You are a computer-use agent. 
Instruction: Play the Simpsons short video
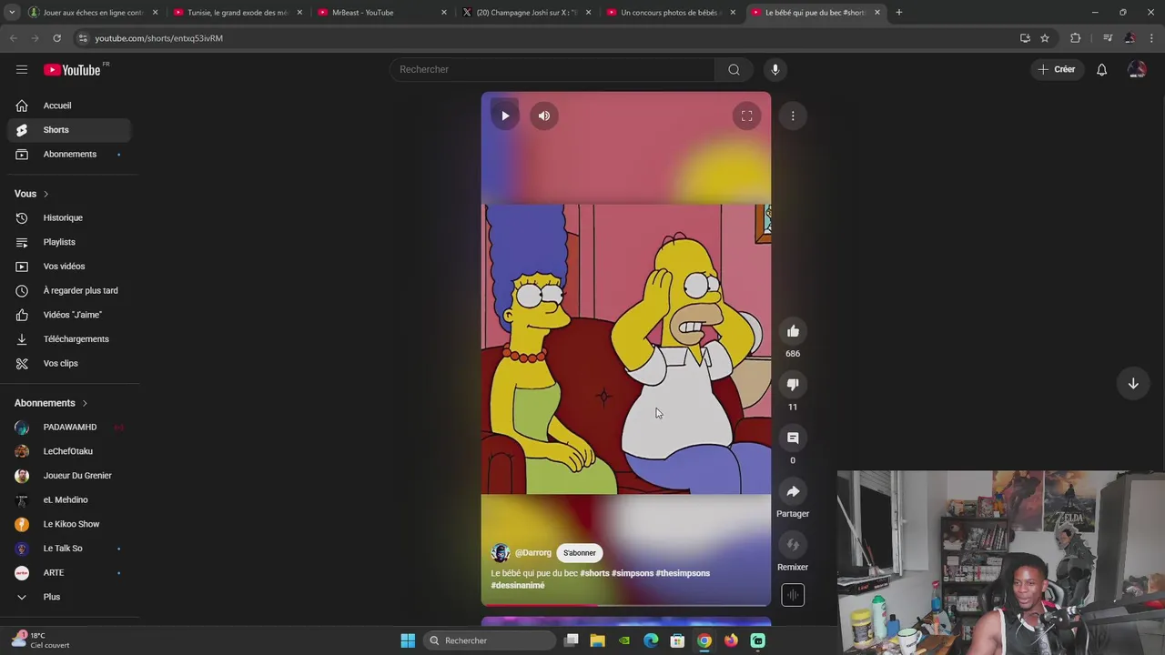(x=505, y=116)
